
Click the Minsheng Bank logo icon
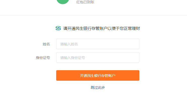pyautogui.click(x=58, y=28)
